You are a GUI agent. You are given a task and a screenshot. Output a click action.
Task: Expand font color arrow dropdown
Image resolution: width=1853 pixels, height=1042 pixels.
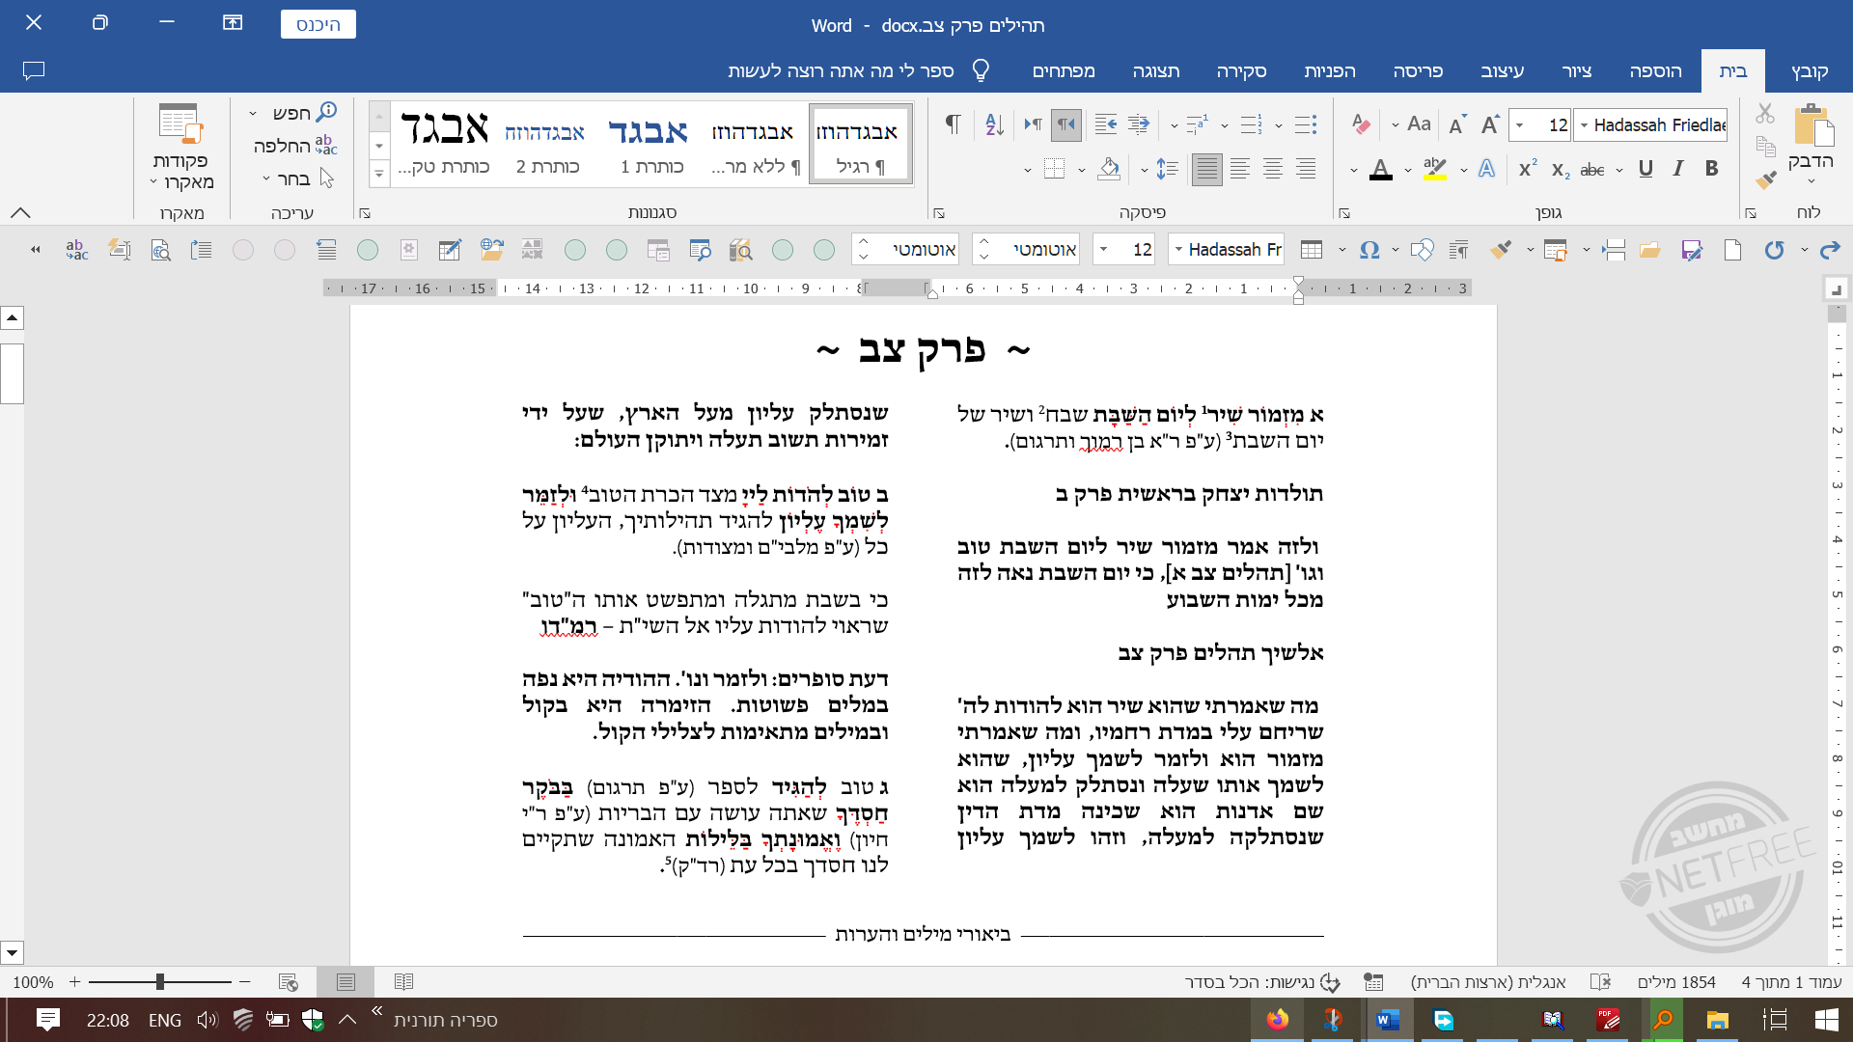1354,171
